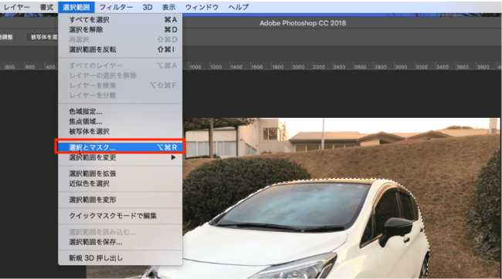The image size is (502, 279).
Task: Select 被写体を選択 in the dropdown menu
Action: (x=120, y=131)
